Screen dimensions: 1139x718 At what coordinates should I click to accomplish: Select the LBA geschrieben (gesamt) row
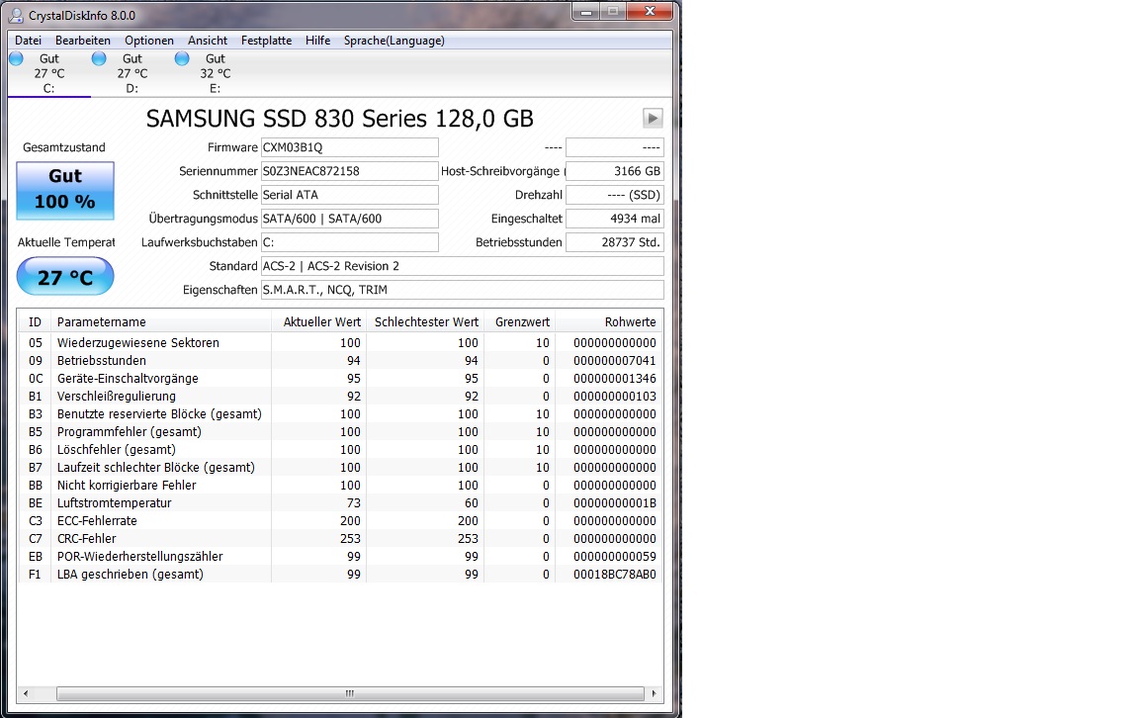coord(340,575)
